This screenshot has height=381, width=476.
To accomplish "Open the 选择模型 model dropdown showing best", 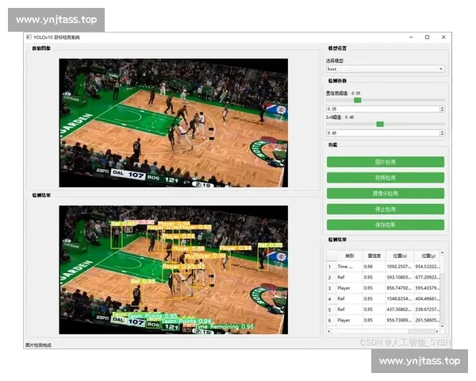I will click(385, 69).
